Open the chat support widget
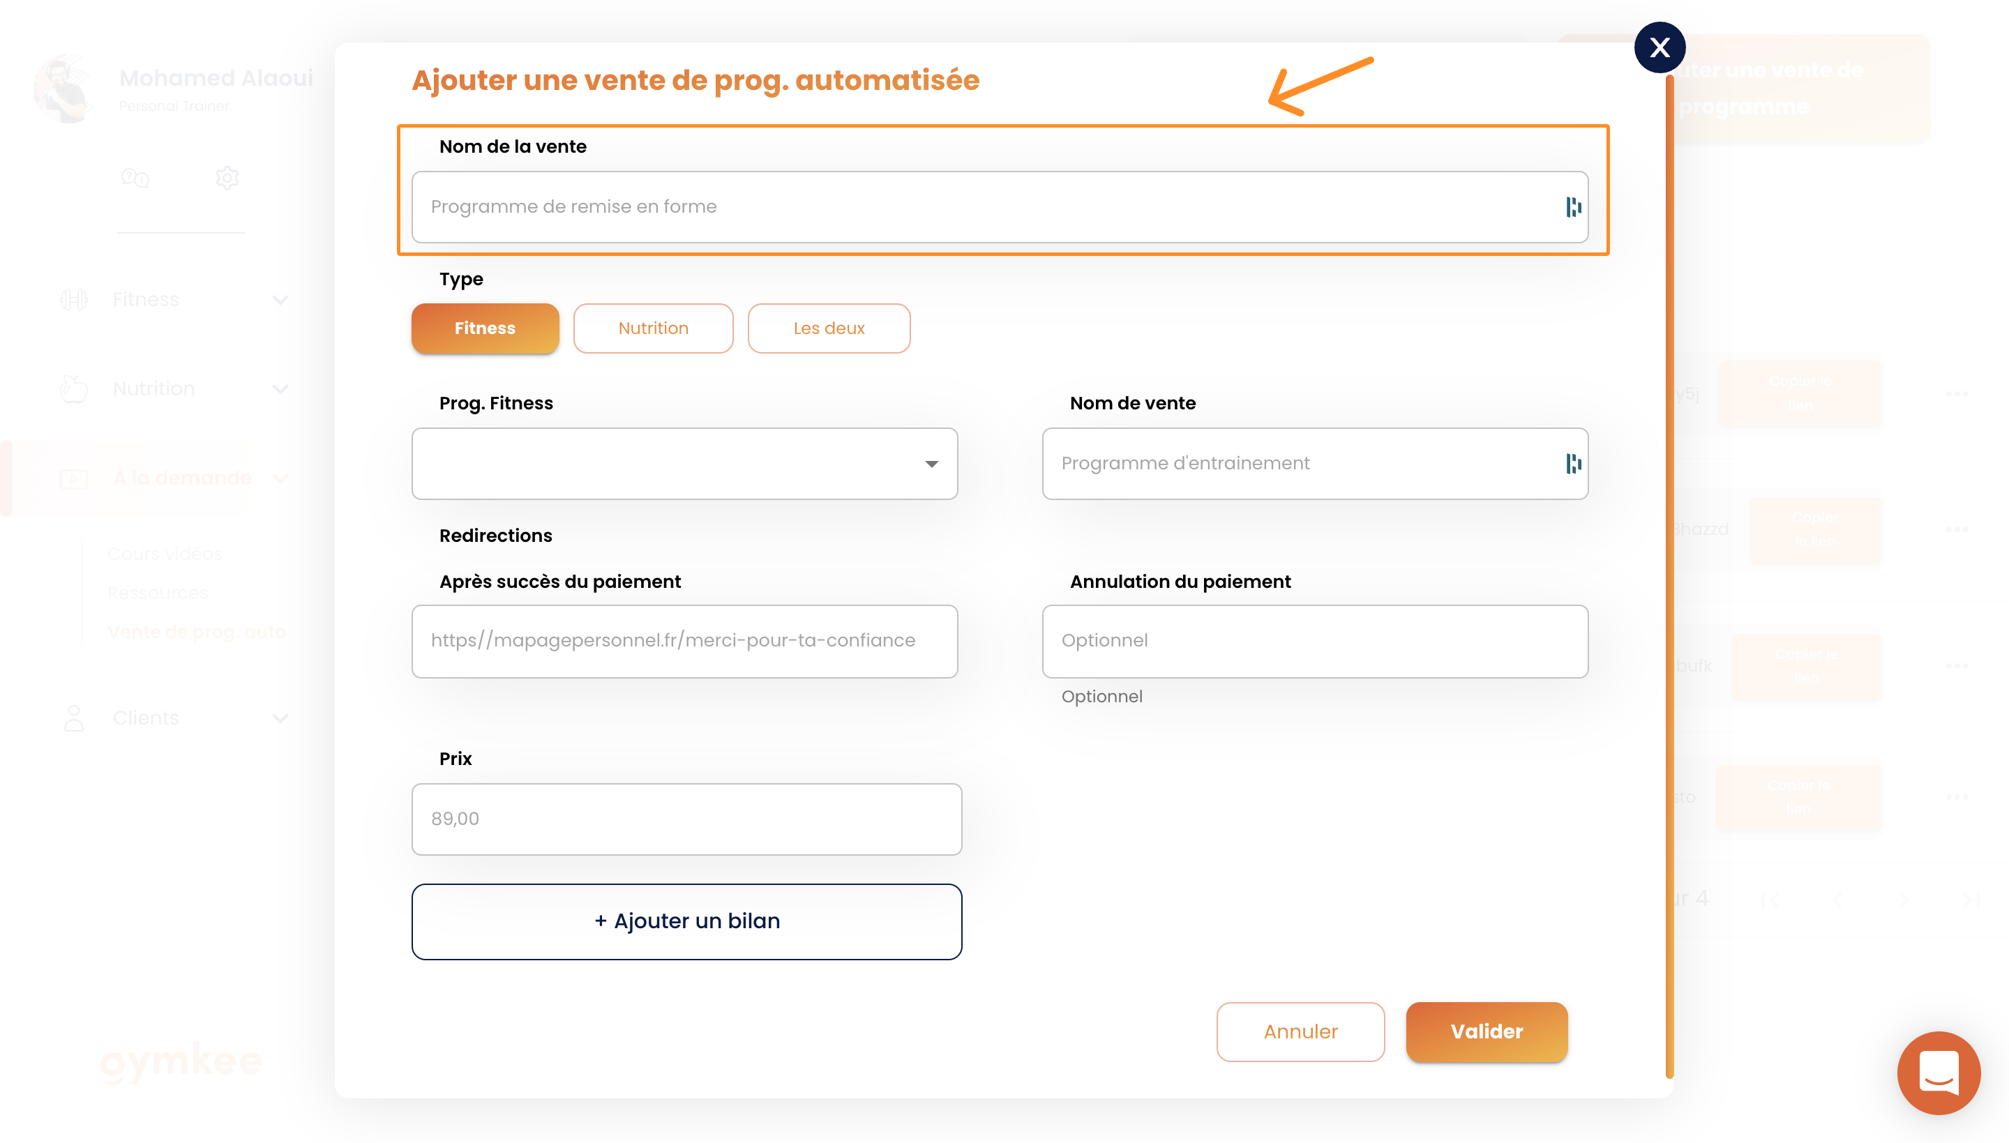Viewport: 2009px width, 1143px height. click(1939, 1073)
